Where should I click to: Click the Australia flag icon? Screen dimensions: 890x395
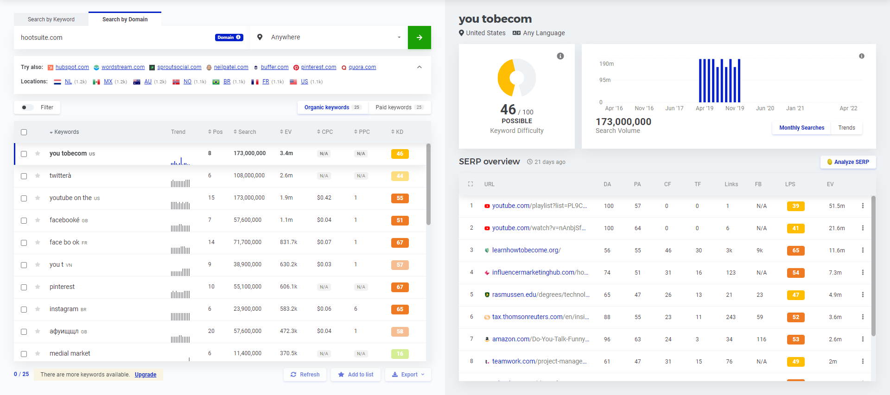137,82
